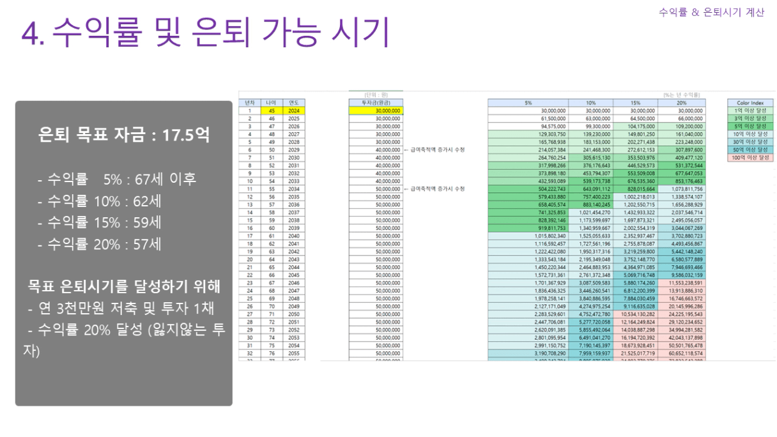This screenshot has width=777, height=437.
Task: Click the '15%' return column header
Action: (x=635, y=102)
